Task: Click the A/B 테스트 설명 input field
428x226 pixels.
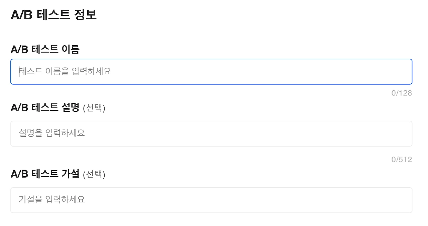Action: tap(211, 134)
